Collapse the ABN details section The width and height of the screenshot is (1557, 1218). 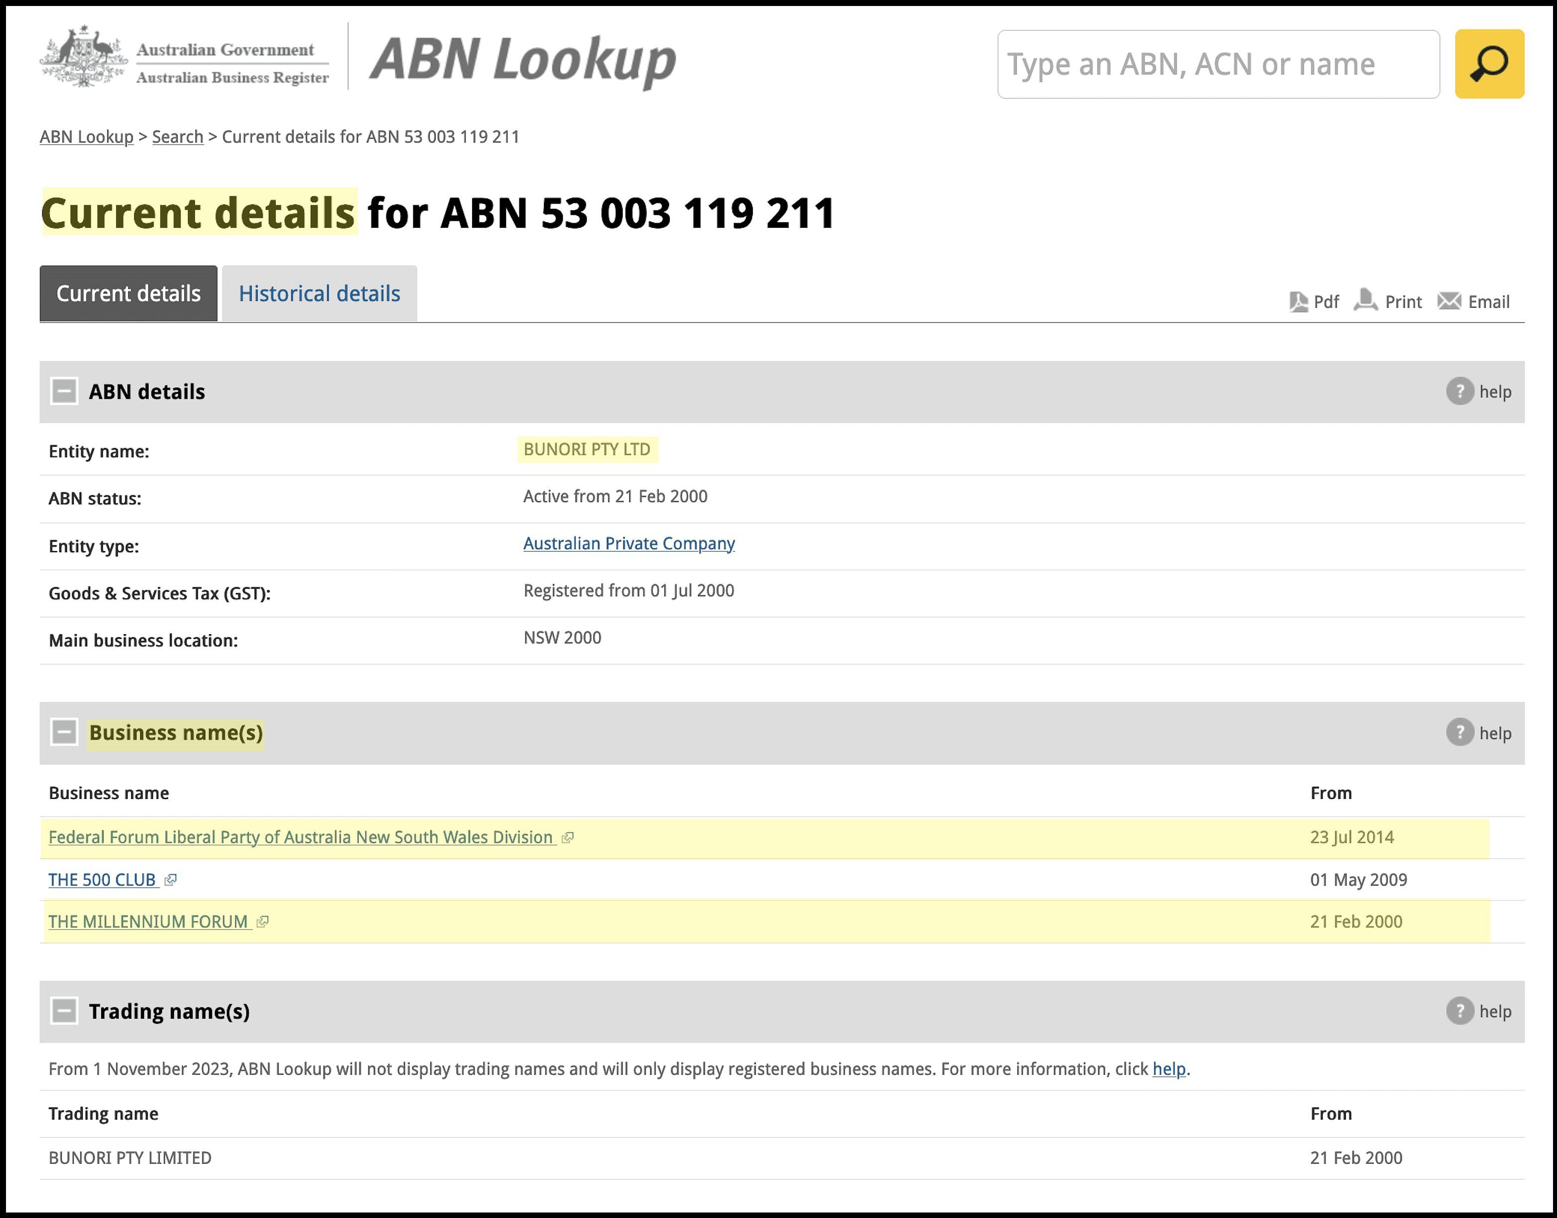point(64,391)
